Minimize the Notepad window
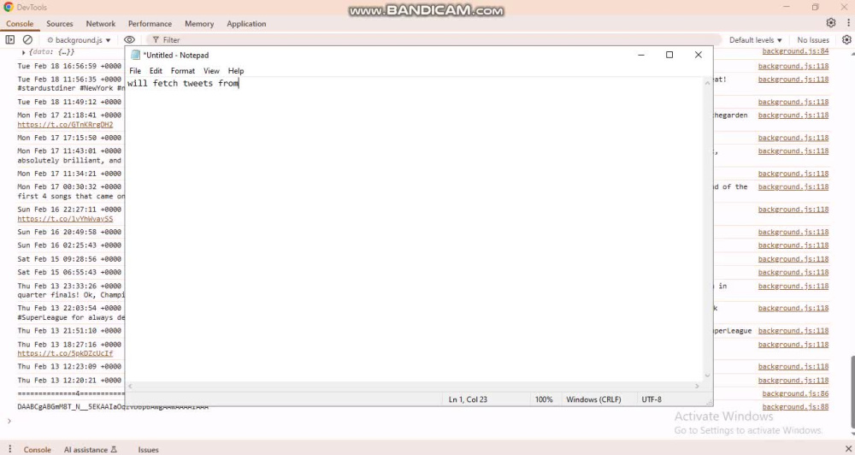The width and height of the screenshot is (855, 455). [641, 55]
